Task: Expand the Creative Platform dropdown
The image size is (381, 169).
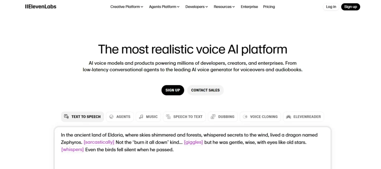Action: [x=127, y=7]
